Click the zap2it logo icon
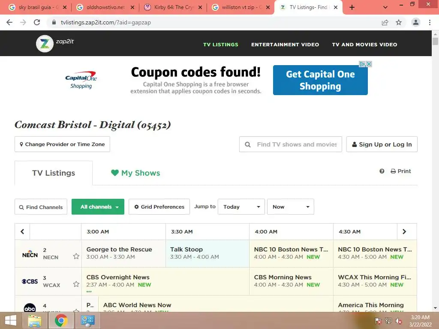 click(x=45, y=44)
